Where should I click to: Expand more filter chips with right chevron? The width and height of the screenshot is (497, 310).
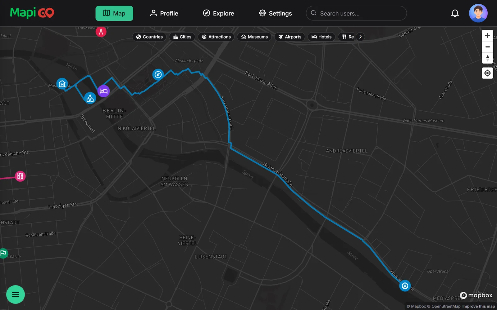pos(360,37)
